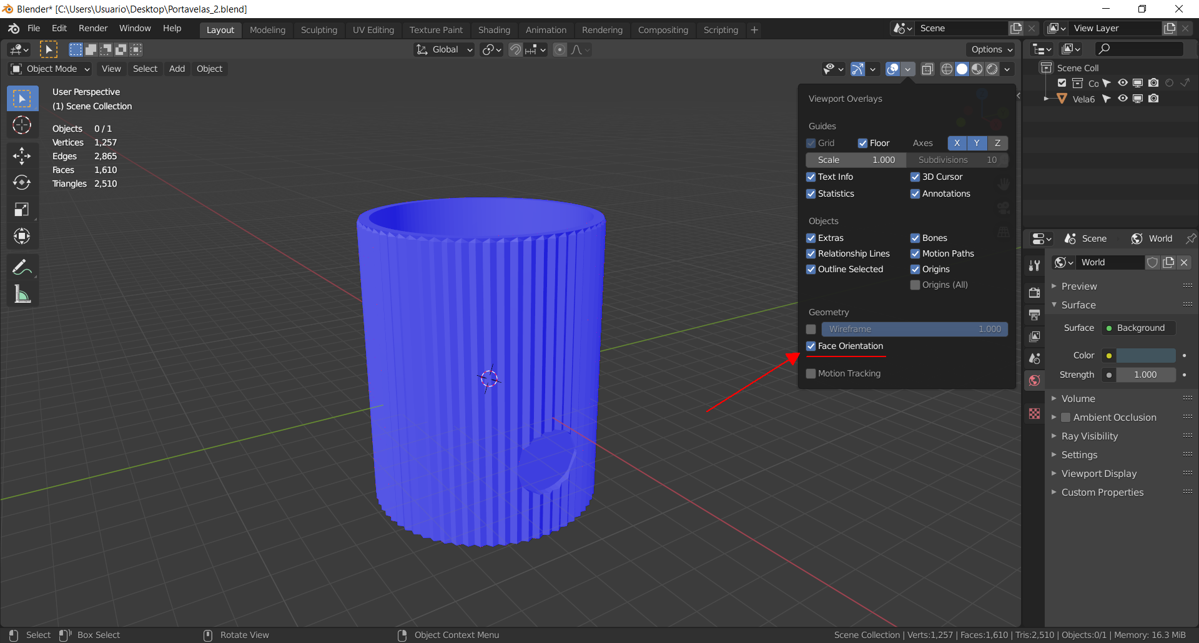Switch to Wireframe viewport shading
Image resolution: width=1199 pixels, height=643 pixels.
coord(947,69)
